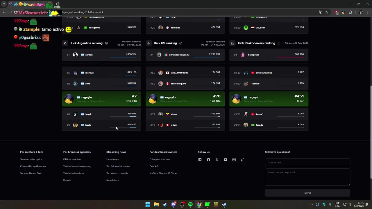Image resolution: width=372 pixels, height=209 pixels.
Task: Open the Sponsor Banner Tool link
Action: [31, 173]
